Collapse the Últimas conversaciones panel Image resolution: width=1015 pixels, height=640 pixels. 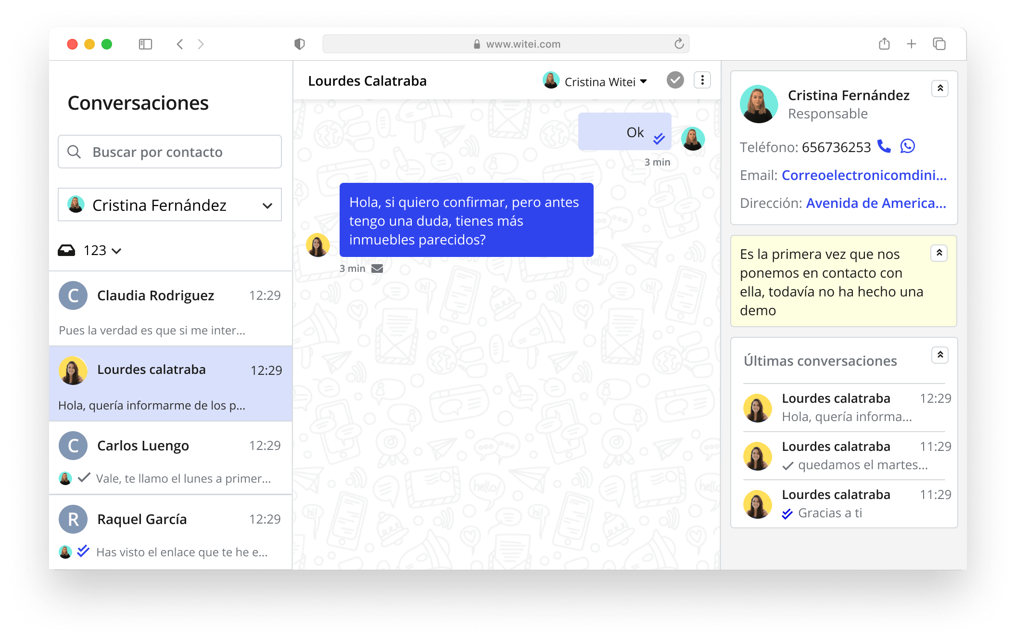(x=940, y=355)
